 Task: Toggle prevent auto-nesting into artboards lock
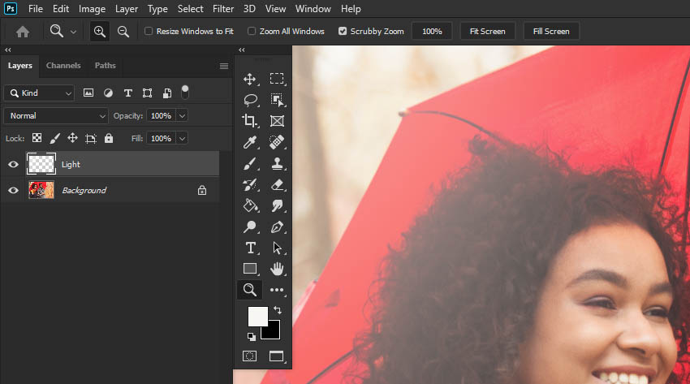coord(91,139)
